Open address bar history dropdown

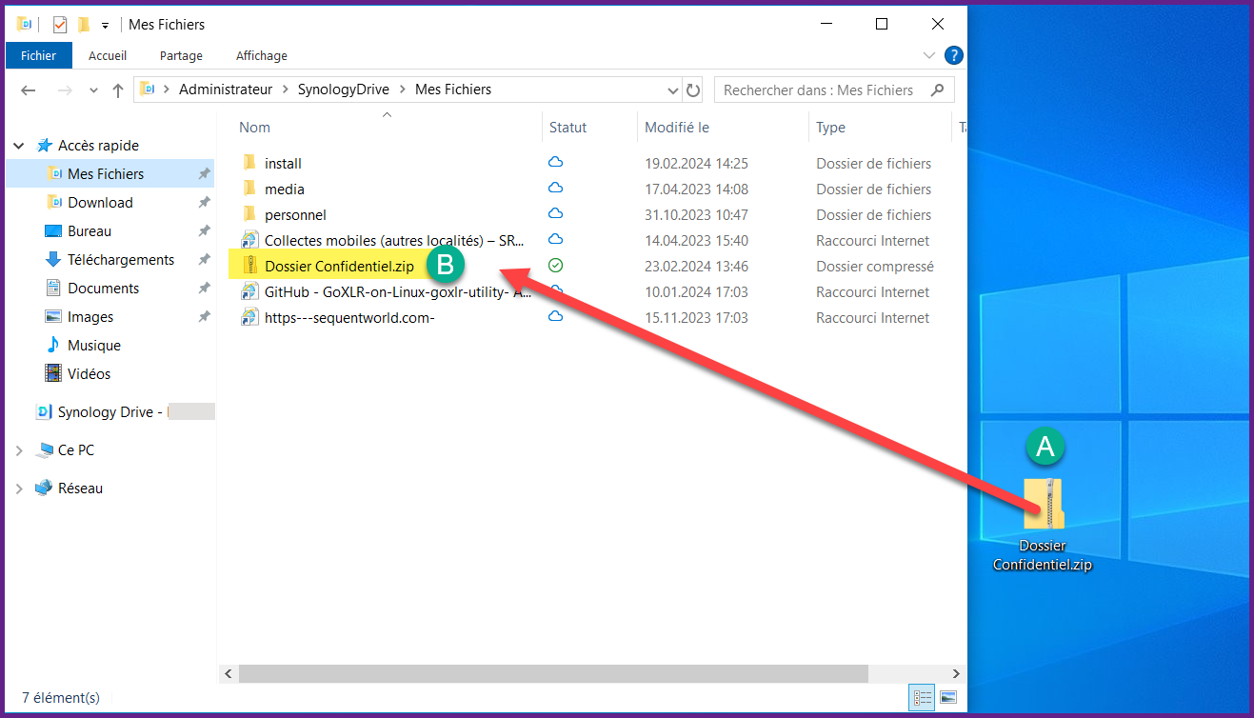673,90
